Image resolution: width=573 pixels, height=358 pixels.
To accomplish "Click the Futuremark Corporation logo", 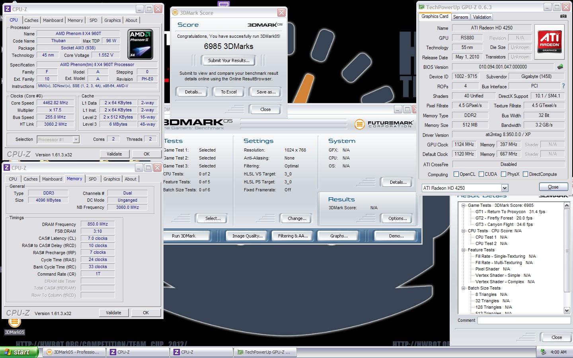I will click(x=384, y=124).
